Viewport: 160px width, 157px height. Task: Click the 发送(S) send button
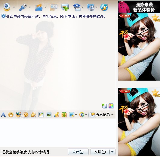click(100, 152)
